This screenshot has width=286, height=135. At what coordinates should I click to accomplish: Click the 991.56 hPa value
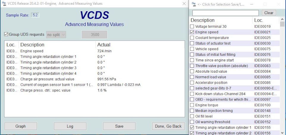click(107, 79)
